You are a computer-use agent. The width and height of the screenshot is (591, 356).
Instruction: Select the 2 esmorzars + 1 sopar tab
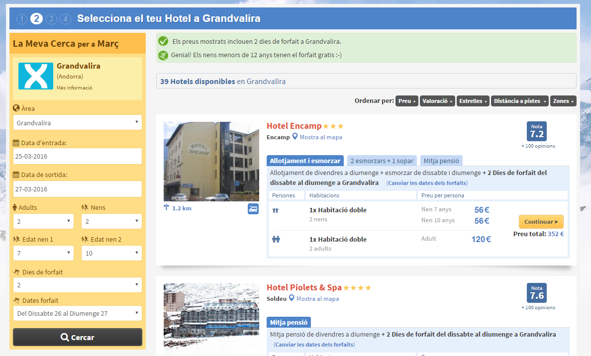(382, 161)
